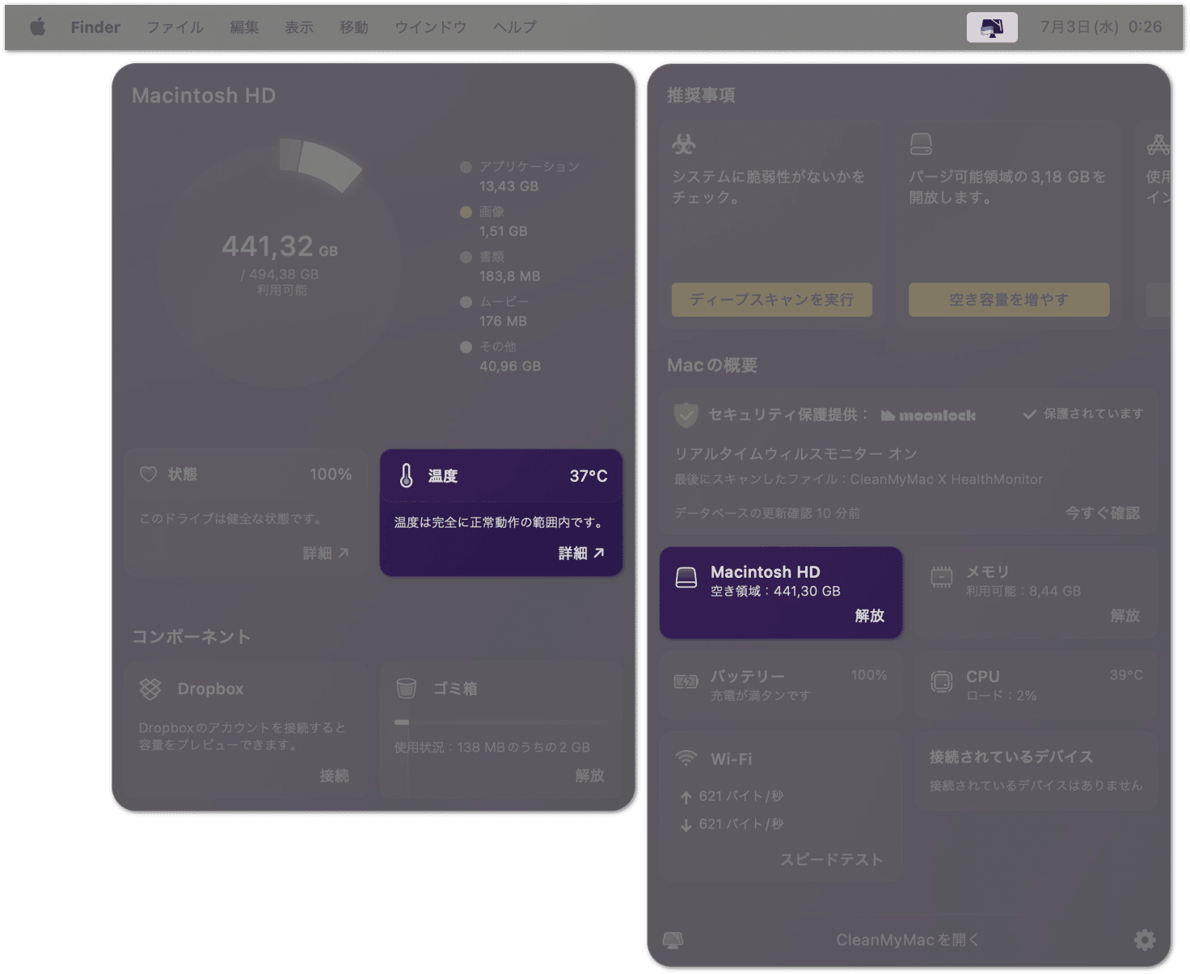
Task: Click the upload arrow speed icon
Action: pyautogui.click(x=686, y=797)
